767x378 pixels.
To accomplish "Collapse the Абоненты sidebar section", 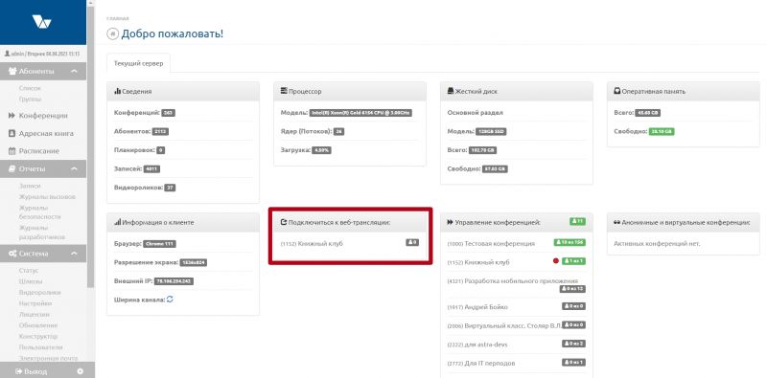I will [x=75, y=72].
